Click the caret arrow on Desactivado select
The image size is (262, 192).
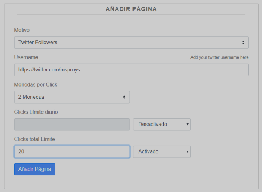click(187, 124)
